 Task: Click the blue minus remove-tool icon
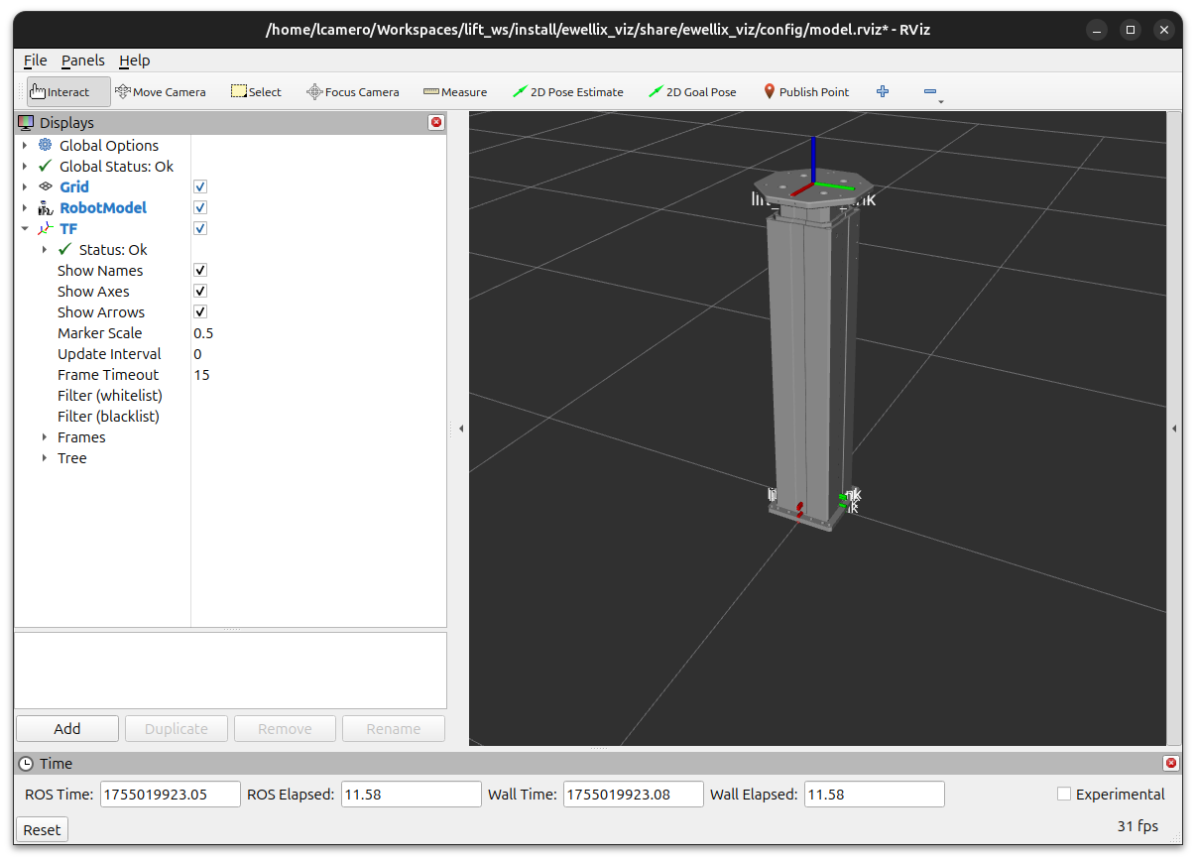pos(930,91)
